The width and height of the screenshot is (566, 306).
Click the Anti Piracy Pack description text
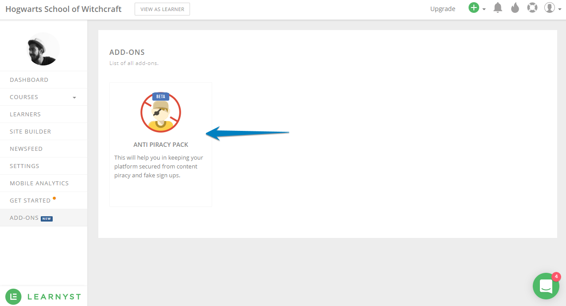159,166
